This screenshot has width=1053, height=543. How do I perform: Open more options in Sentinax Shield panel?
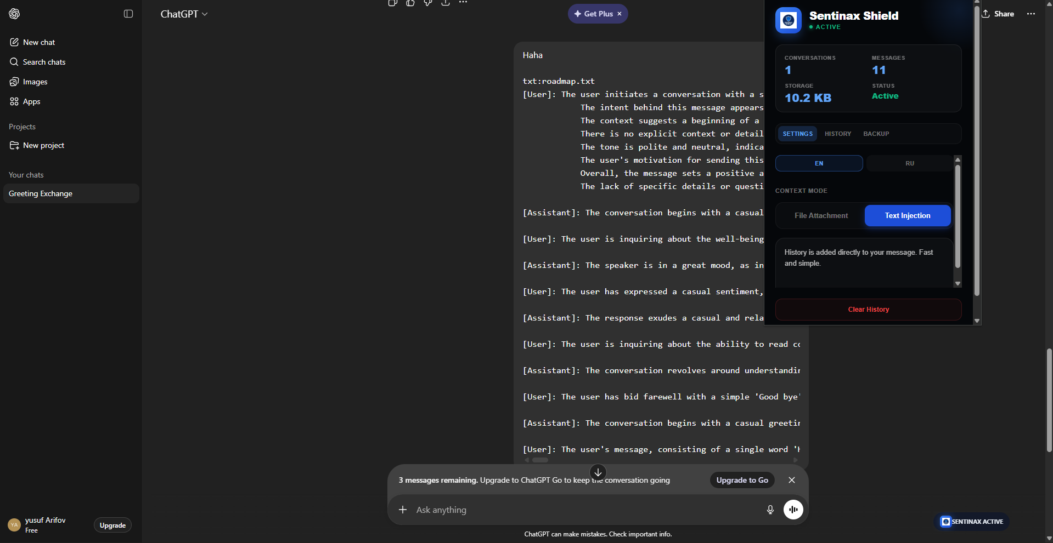point(1031,14)
